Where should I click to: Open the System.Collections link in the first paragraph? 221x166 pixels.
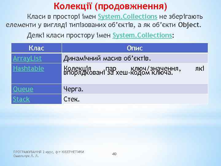tap(128, 17)
